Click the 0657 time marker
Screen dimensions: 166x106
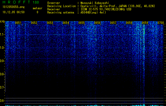(113, 23)
